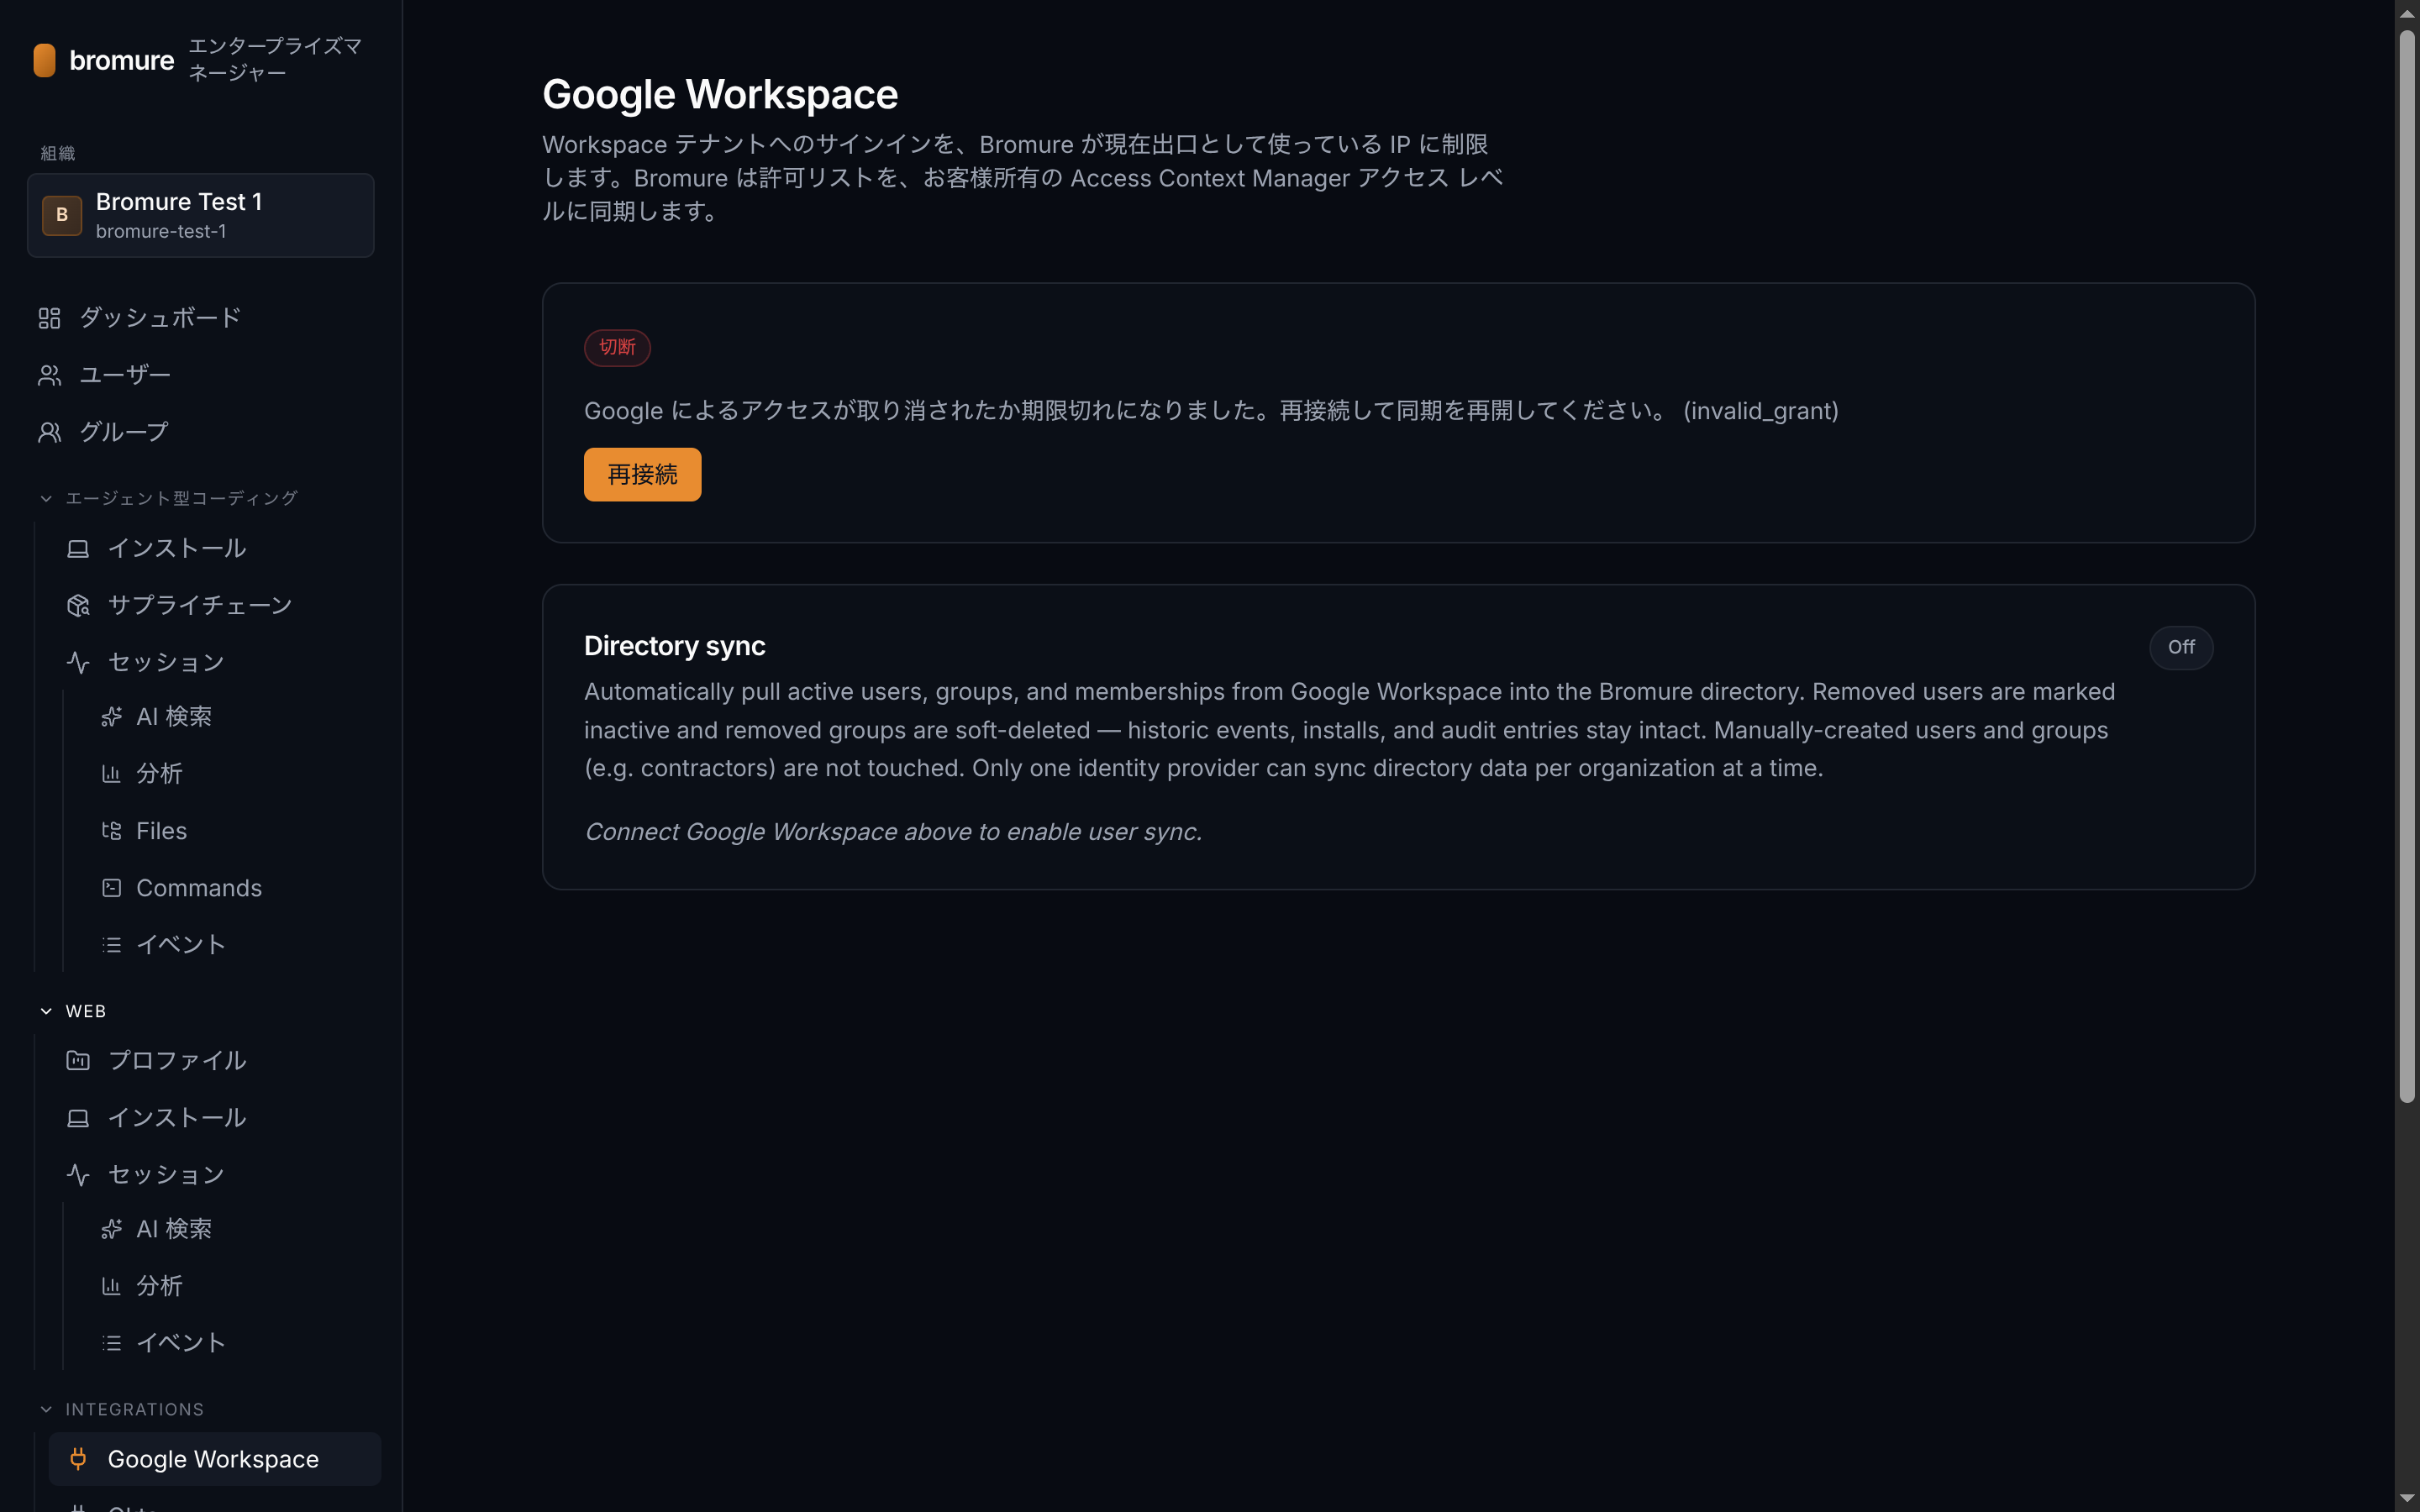Click the B avatar of Bromure Test 1
The height and width of the screenshot is (1512, 2420).
[62, 215]
